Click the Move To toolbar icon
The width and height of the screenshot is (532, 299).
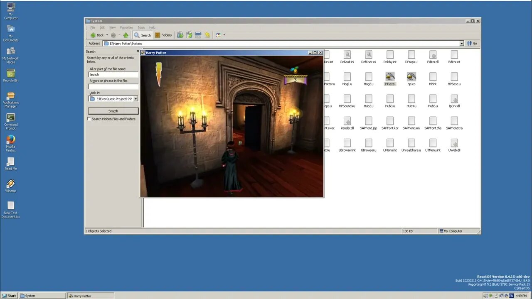pyautogui.click(x=180, y=35)
